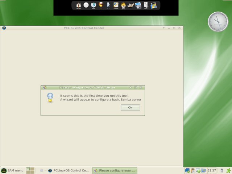This screenshot has height=174, width=232.
Task: Launch the video clapperboard dock icon
Action: (x=154, y=5)
